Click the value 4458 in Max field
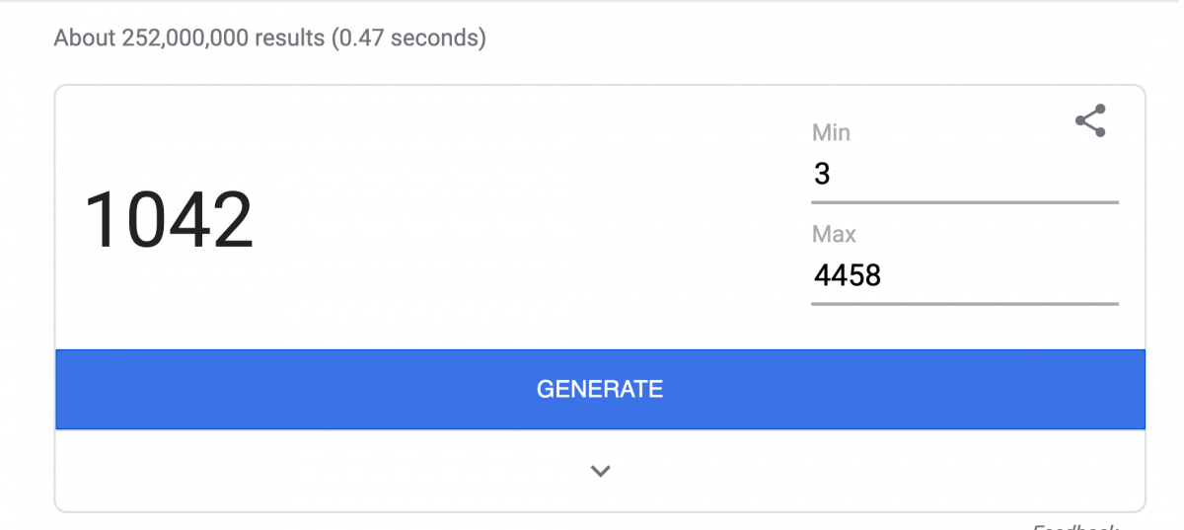This screenshot has height=530, width=1184. 848,274
